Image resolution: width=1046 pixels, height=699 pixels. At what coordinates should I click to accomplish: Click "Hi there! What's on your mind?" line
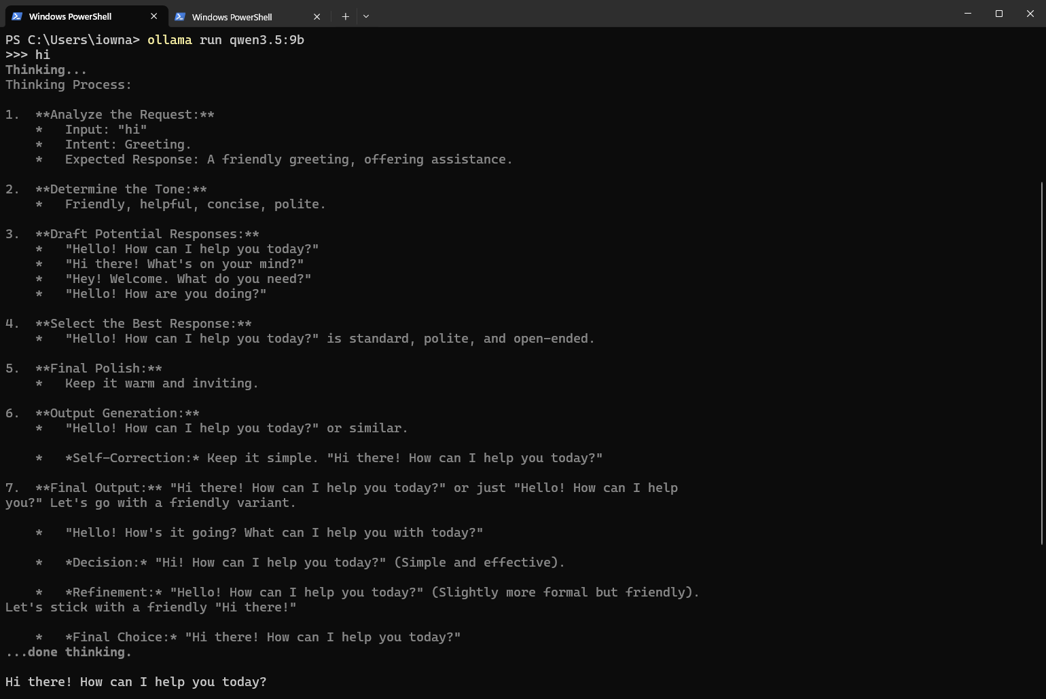[x=185, y=264]
